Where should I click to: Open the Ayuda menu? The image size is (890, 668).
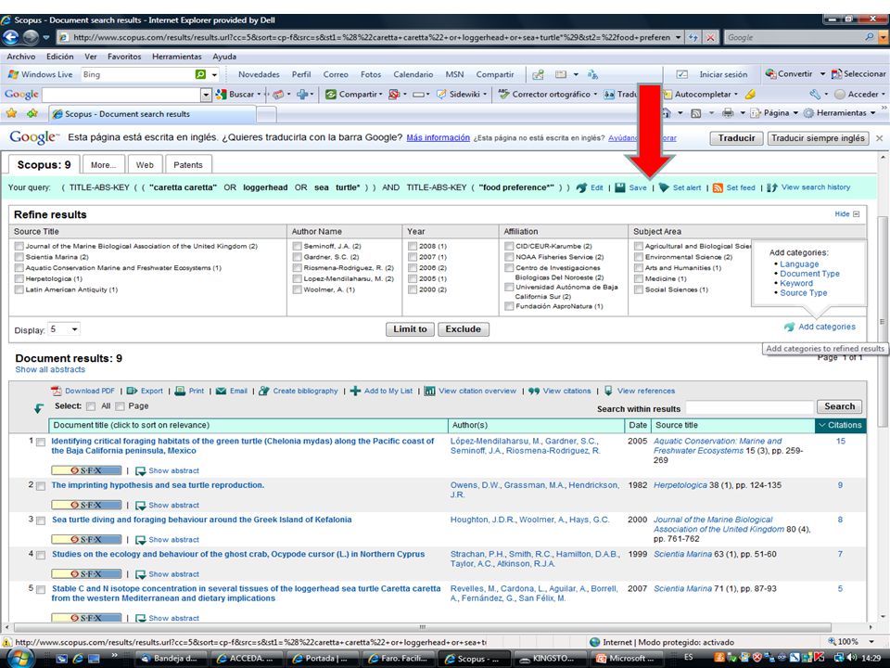click(224, 57)
